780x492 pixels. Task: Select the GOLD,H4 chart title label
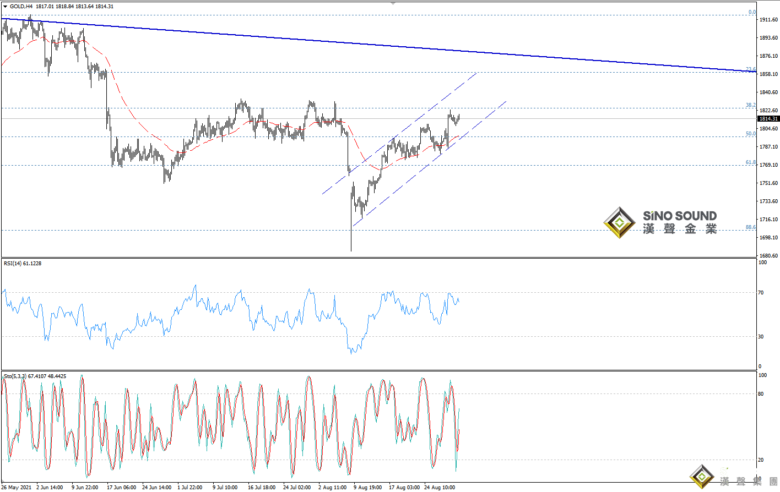coord(21,7)
